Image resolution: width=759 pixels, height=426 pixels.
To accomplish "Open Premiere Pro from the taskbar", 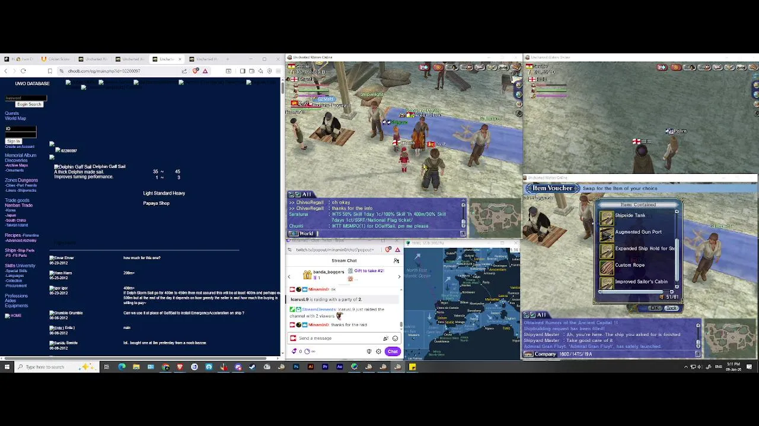I will pyautogui.click(x=325, y=367).
